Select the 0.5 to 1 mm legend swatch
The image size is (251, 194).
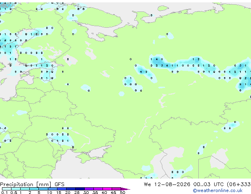pyautogui.click(x=16, y=189)
